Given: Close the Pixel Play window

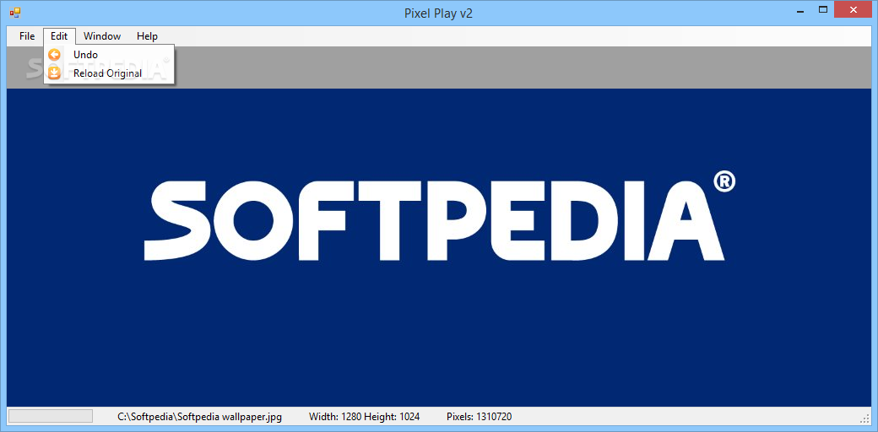Looking at the screenshot, I should [854, 10].
